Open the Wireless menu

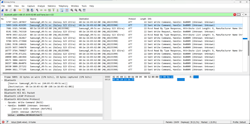pyautogui.click(x=75, y=6)
